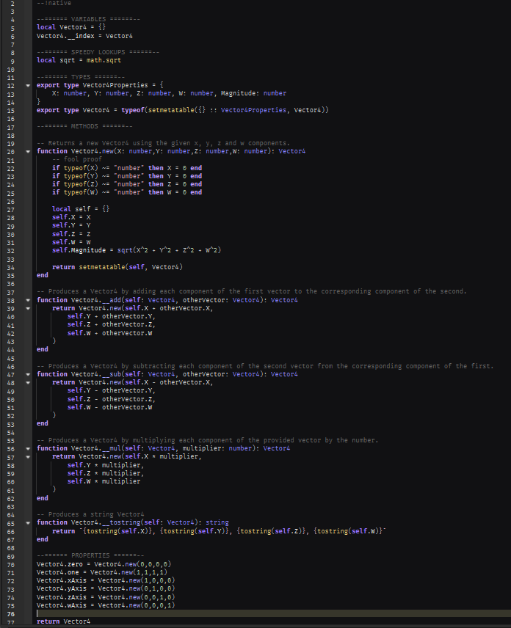Click 'self.W + otherVector.W' line
Image resolution: width=511 pixels, height=628 pixels.
coord(110,333)
